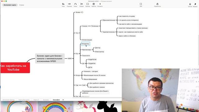
Task: Select 'Монетизация после 20 сказок' topic
Action: pos(95,75)
